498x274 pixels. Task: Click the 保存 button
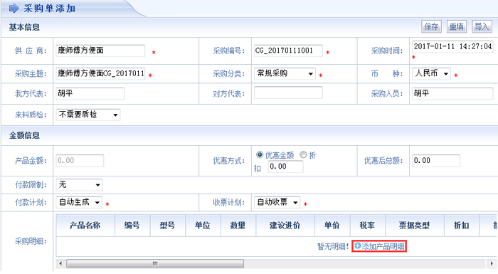coord(431,26)
